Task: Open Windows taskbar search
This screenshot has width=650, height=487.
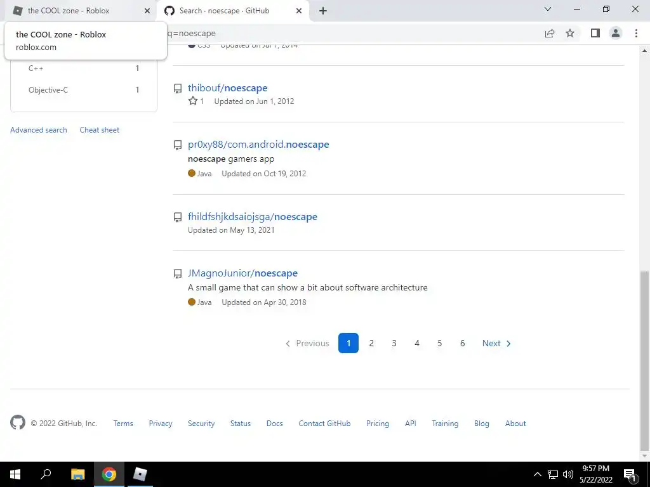Action: click(46, 474)
